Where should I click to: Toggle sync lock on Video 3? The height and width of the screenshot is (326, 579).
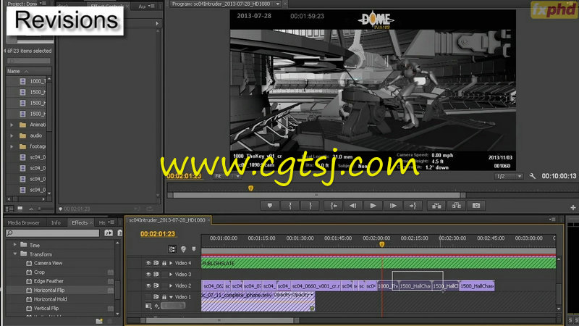click(x=156, y=275)
